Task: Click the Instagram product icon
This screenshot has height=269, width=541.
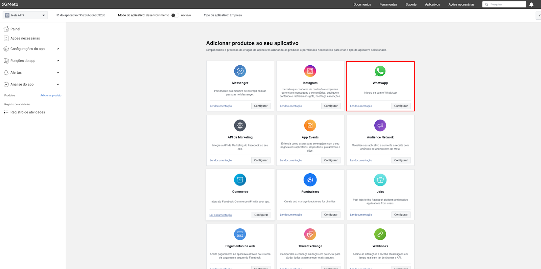Action: point(310,71)
